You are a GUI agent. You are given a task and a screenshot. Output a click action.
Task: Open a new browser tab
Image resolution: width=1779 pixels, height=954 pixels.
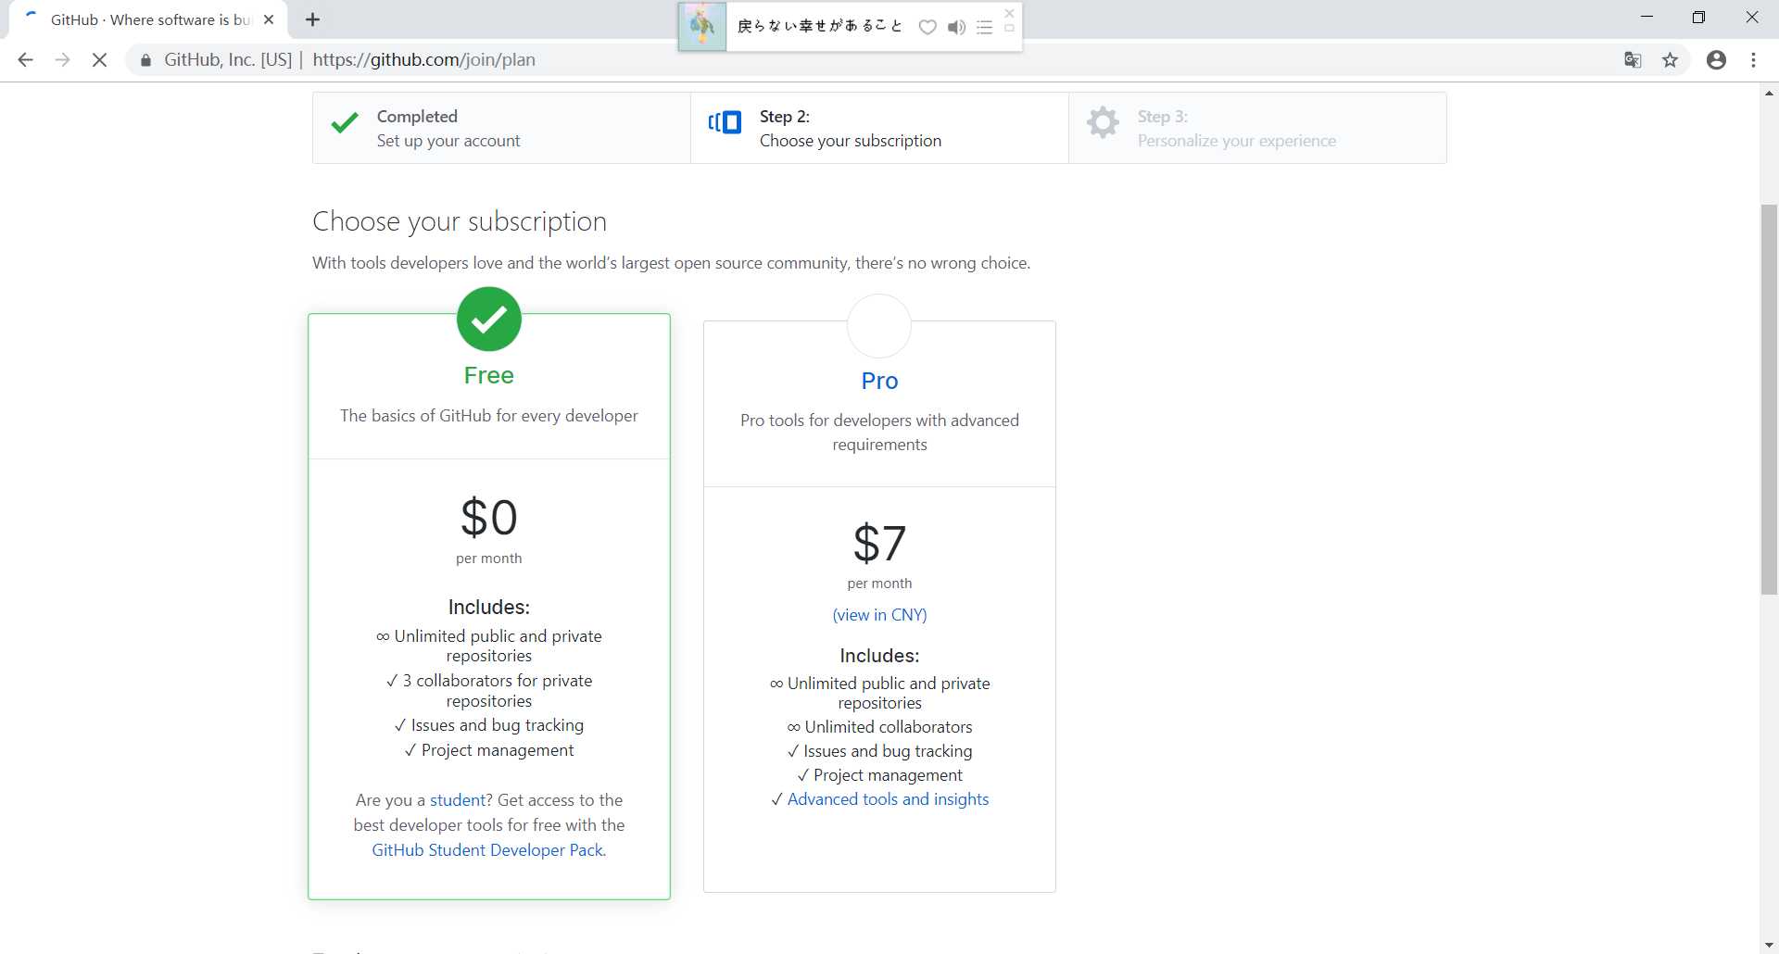pyautogui.click(x=312, y=19)
